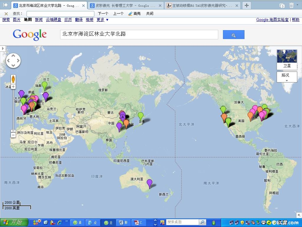The width and height of the screenshot is (302, 227).
Task: Click the lone green marker near Canada's west coast
Action: click(x=223, y=109)
